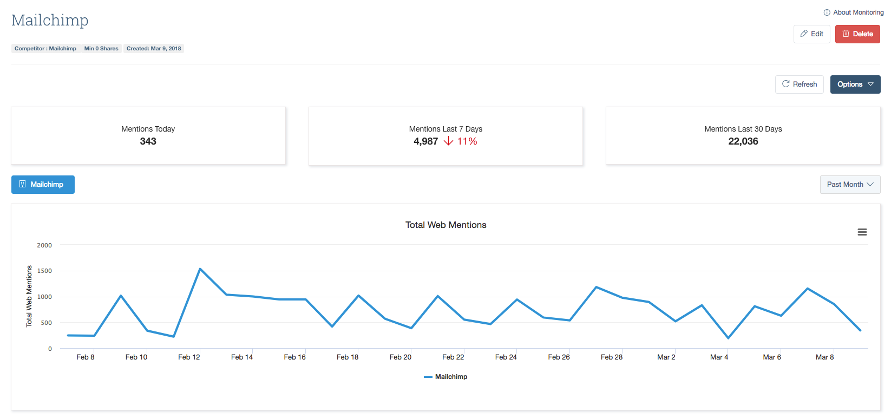Click the Mar 4 axis label
This screenshot has height=418, width=891.
[719, 357]
